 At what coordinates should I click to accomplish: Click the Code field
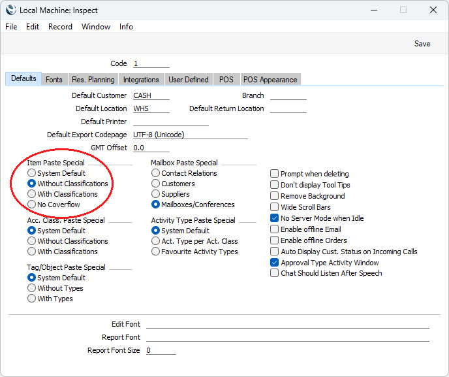point(151,63)
